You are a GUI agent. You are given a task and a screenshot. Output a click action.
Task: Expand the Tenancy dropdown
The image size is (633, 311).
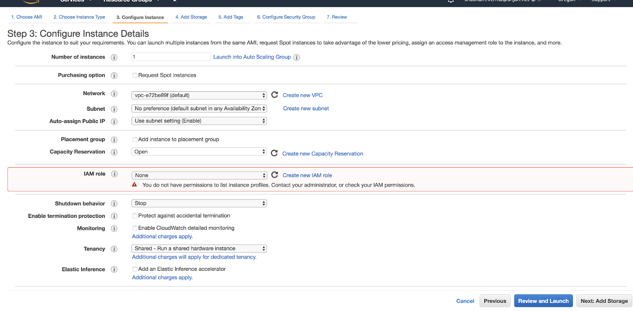coord(199,249)
